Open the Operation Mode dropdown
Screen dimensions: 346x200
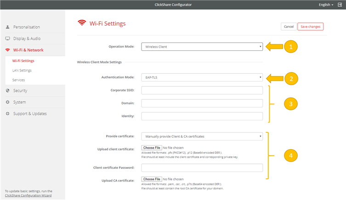point(202,47)
